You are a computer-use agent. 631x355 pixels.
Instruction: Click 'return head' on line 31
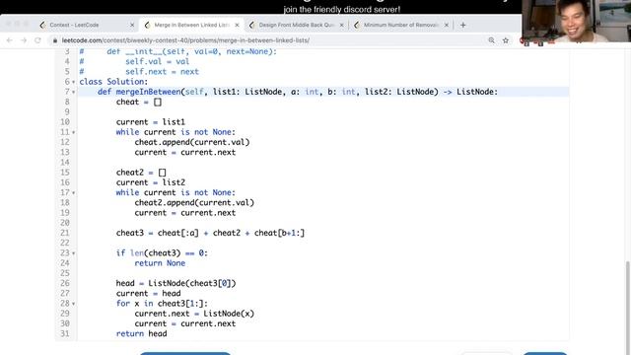(x=141, y=333)
